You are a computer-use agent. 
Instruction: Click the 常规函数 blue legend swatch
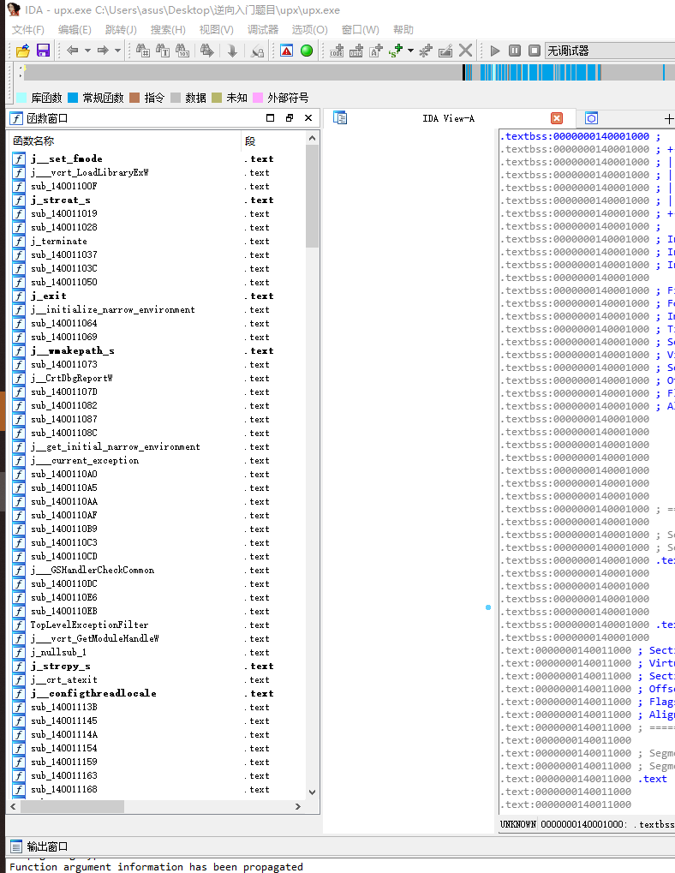73,98
